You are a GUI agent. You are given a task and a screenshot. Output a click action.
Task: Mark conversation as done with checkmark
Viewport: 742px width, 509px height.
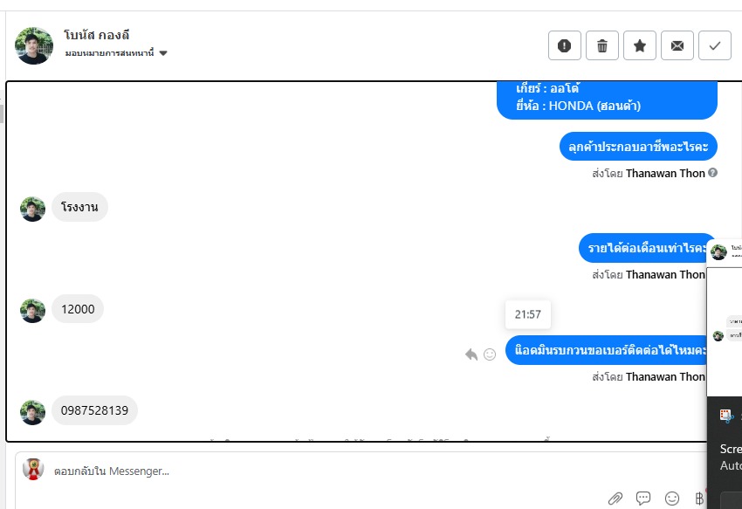click(x=715, y=45)
